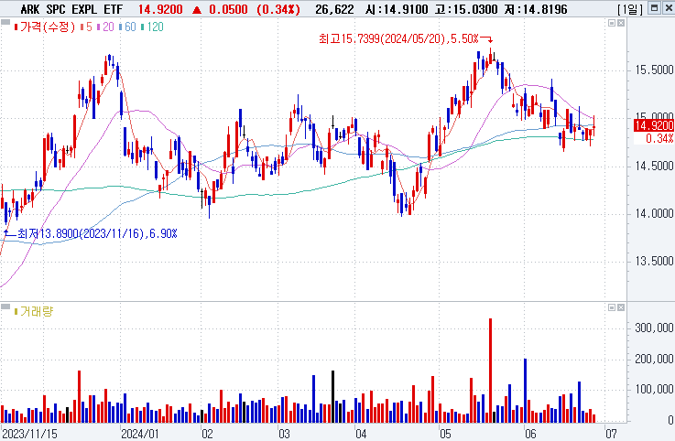The height and width of the screenshot is (441, 675).
Task: Close the 거래량 volume panel
Action: [x=621, y=307]
